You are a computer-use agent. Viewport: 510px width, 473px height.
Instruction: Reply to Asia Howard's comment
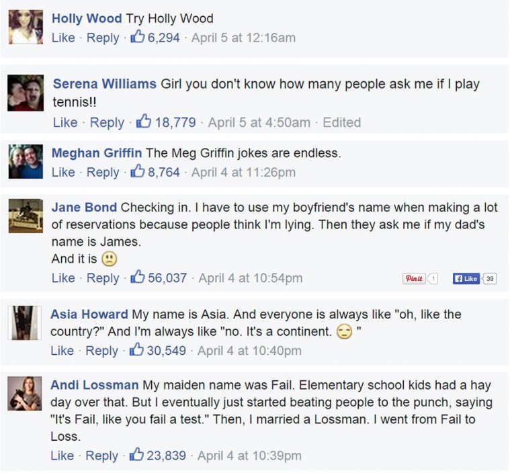102,350
